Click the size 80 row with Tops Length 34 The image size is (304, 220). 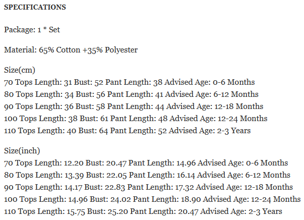pyautogui.click(x=131, y=94)
